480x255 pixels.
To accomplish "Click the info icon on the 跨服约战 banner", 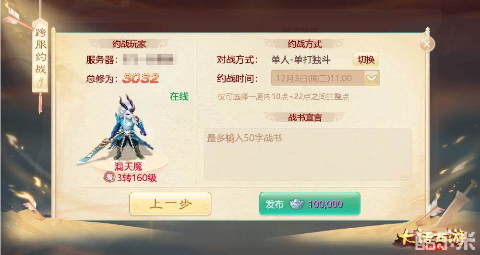I will tap(40, 82).
